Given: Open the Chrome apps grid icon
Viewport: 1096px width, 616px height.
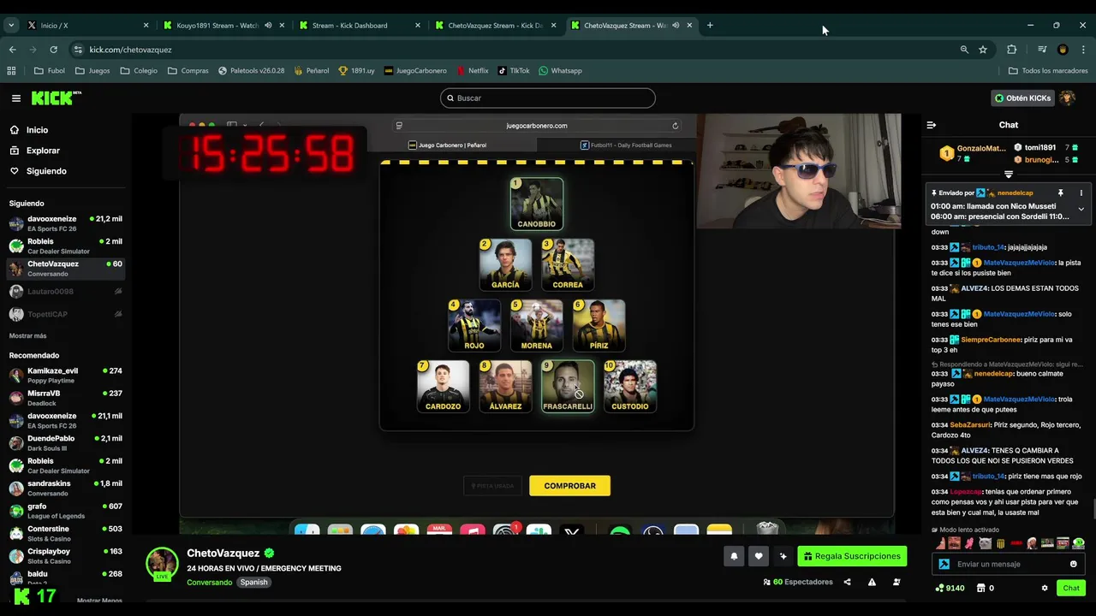Looking at the screenshot, I should pos(11,71).
